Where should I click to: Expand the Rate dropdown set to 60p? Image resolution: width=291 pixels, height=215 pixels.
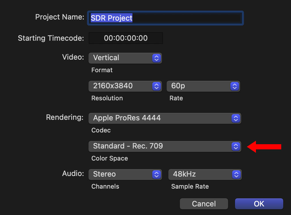198,86
